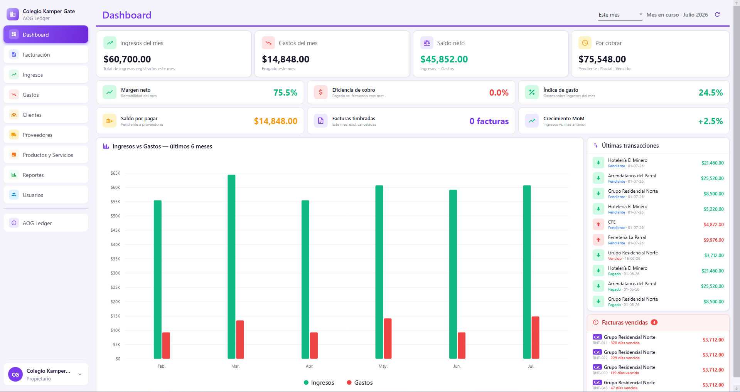This screenshot has width=740, height=392.
Task: Click the refresh icon beside Julio 2026
Action: (x=717, y=15)
